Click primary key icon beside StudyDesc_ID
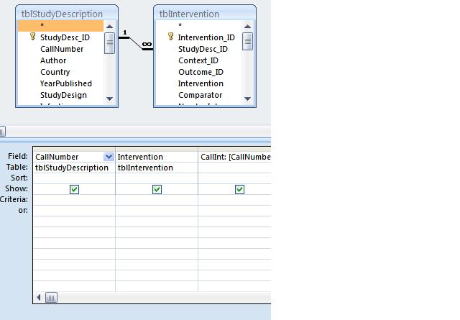This screenshot has width=460, height=320. [x=32, y=37]
